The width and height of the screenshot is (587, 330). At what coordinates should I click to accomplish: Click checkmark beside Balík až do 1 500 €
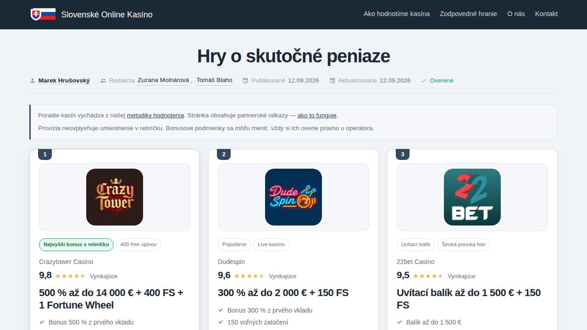click(x=400, y=322)
